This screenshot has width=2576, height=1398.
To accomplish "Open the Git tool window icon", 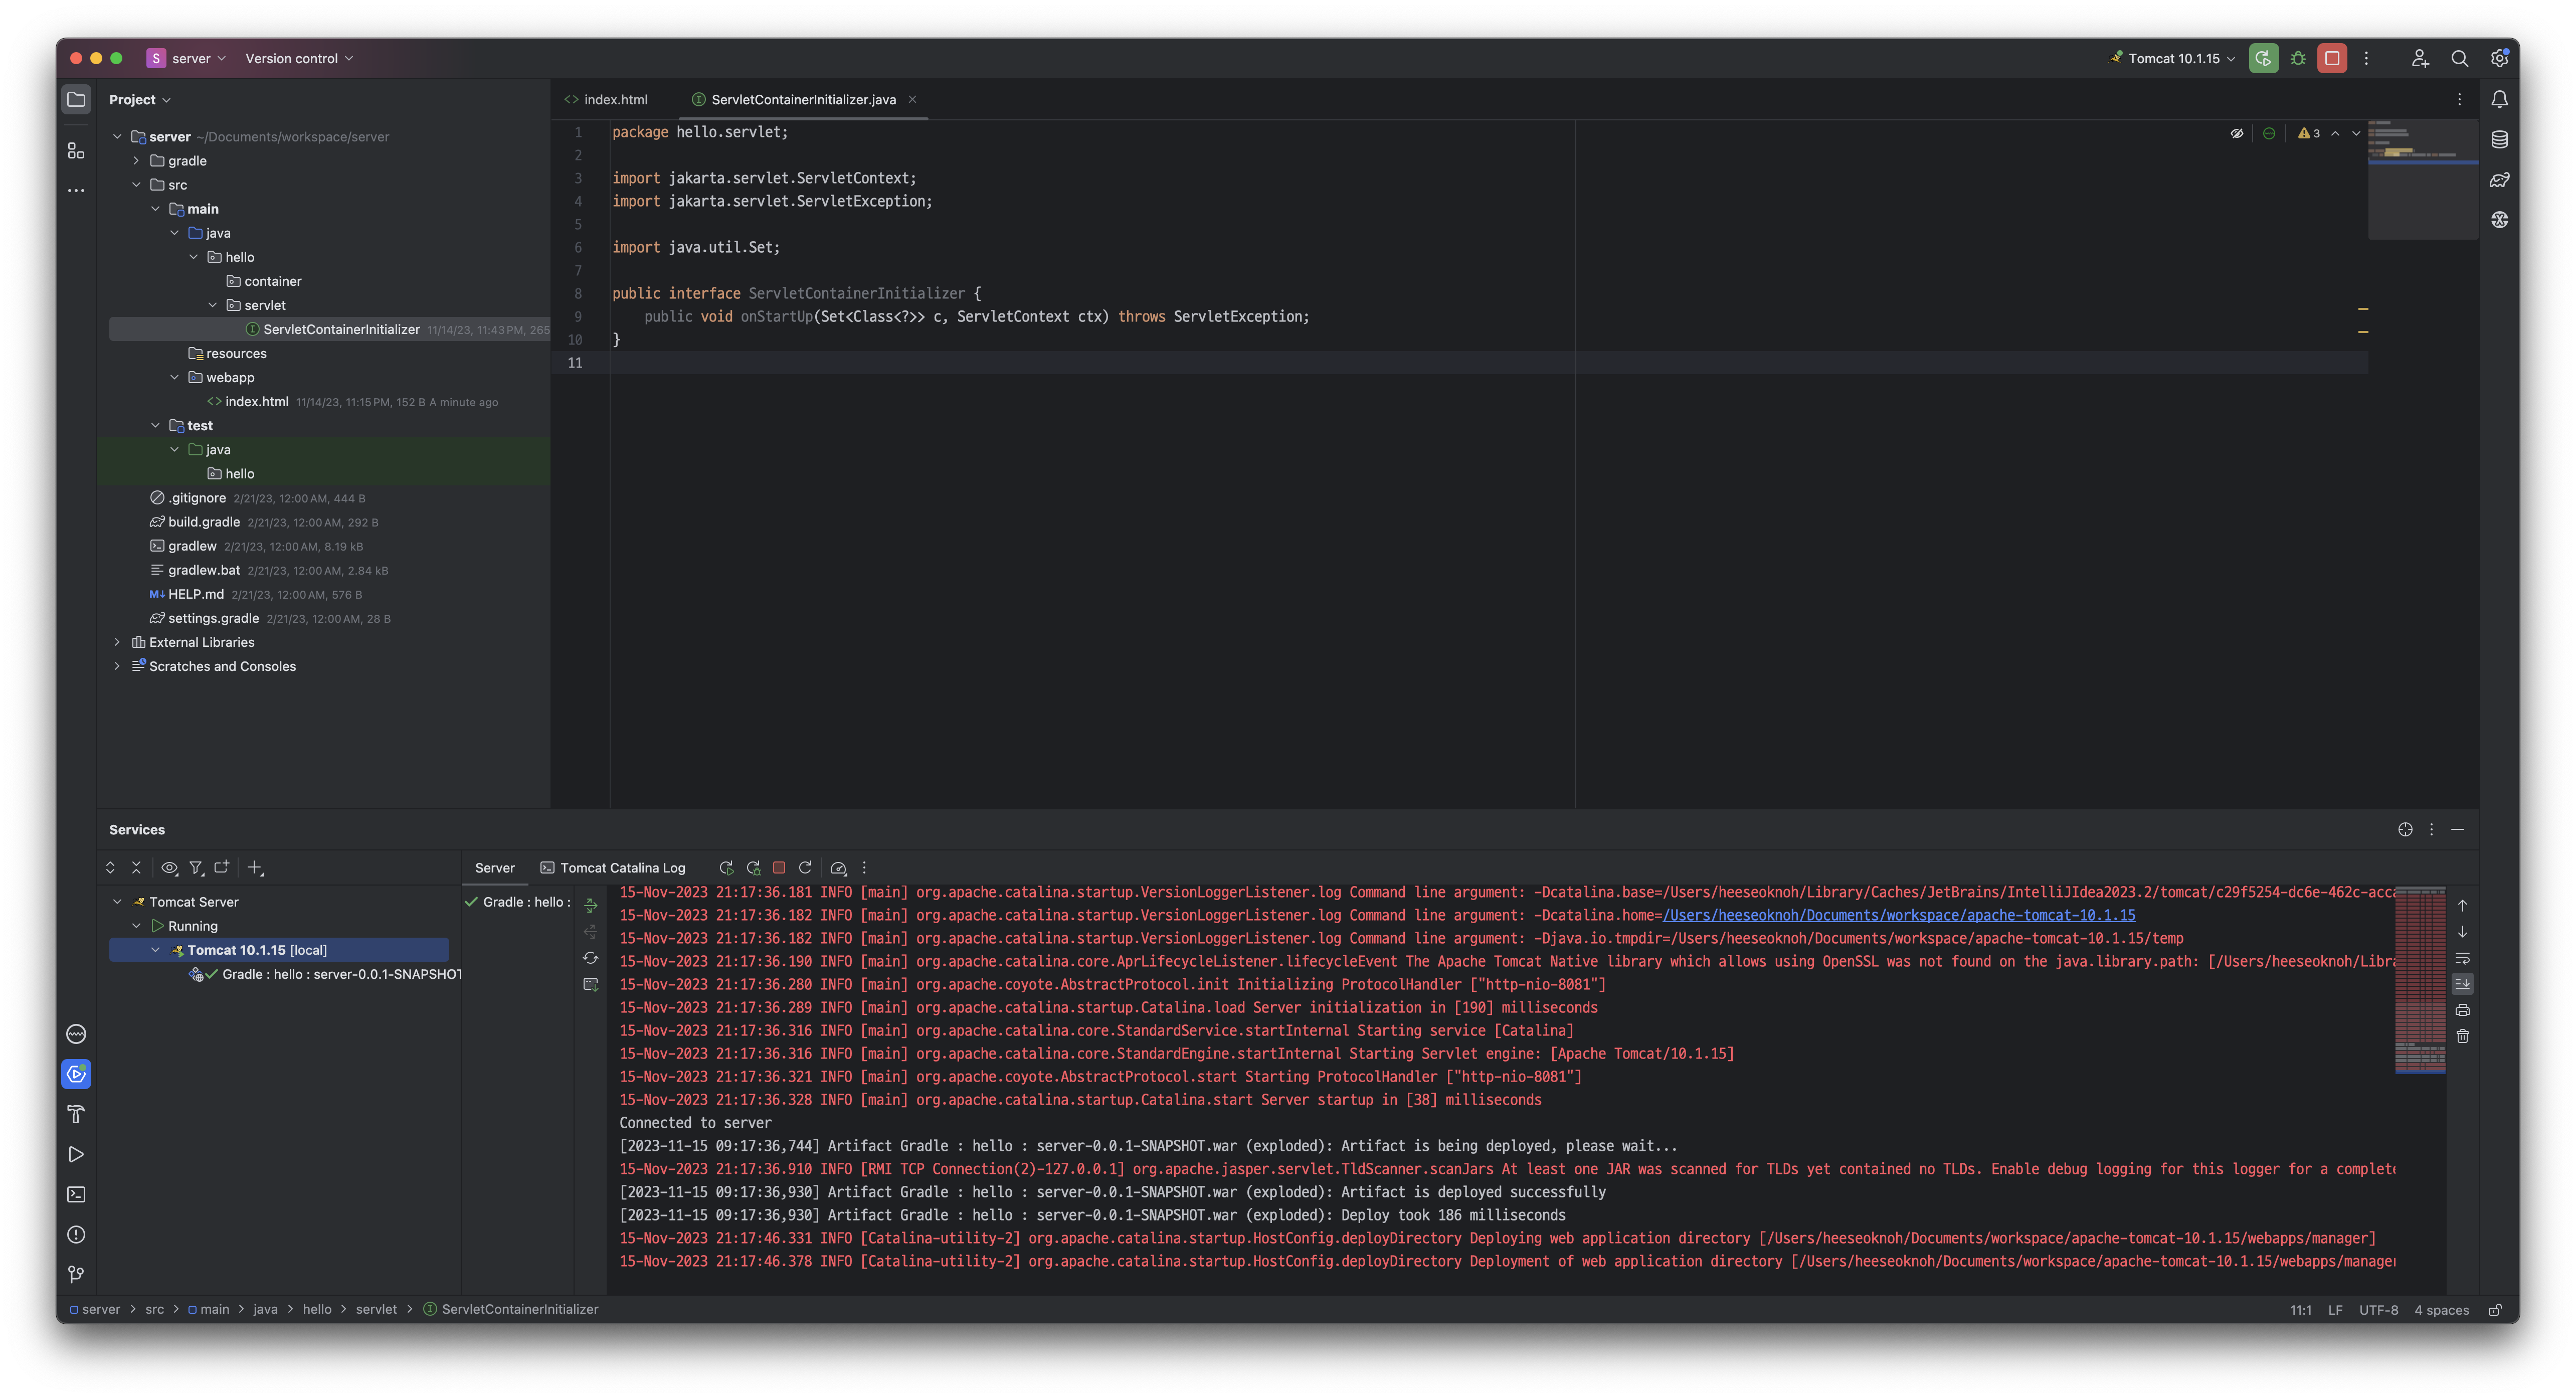I will (76, 1275).
